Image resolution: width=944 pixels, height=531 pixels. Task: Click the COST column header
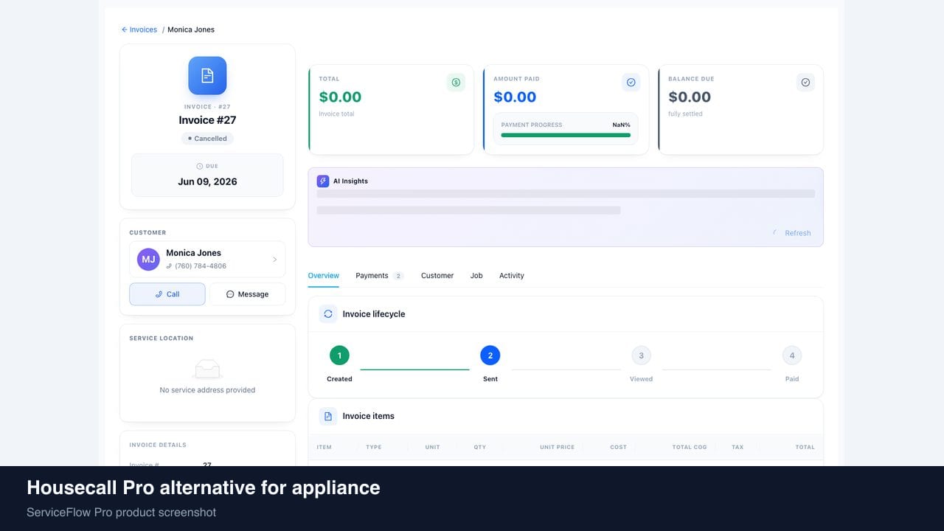(618, 447)
